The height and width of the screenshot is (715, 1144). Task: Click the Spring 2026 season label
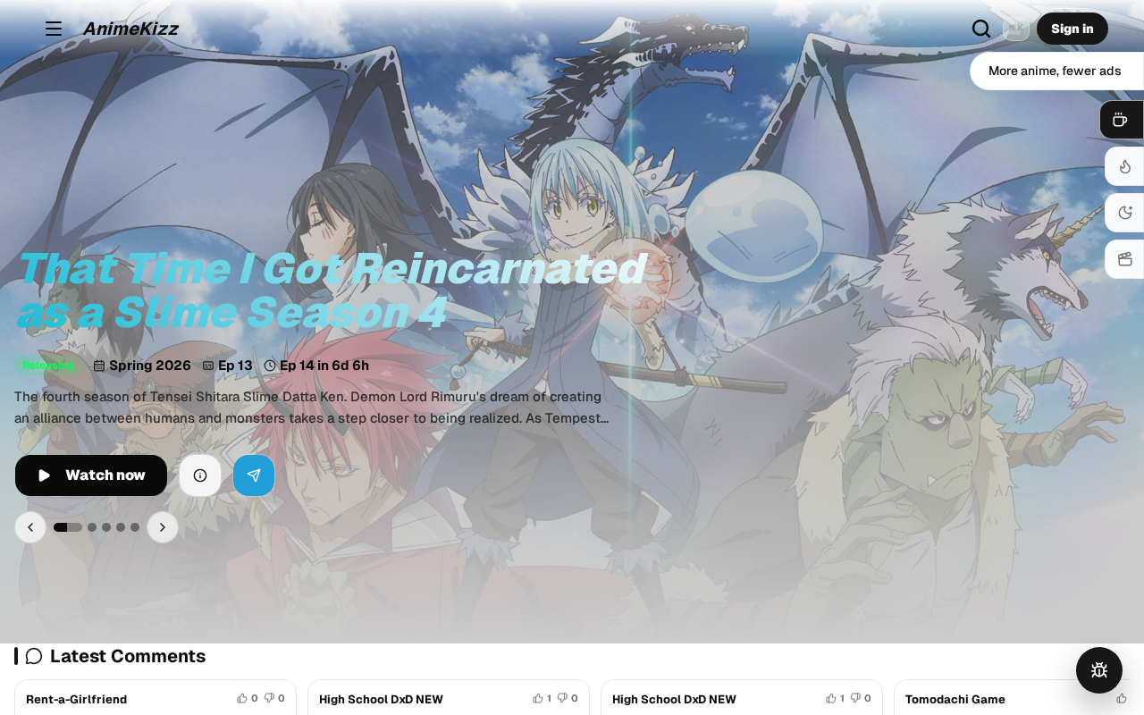142,366
